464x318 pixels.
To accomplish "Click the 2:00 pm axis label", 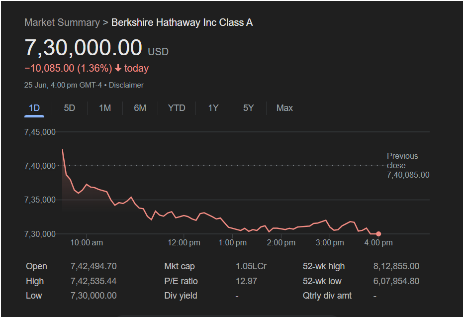I will point(281,243).
